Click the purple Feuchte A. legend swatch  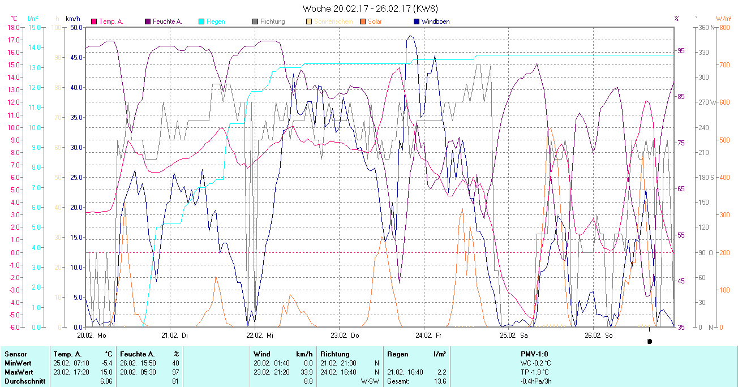[148, 21]
